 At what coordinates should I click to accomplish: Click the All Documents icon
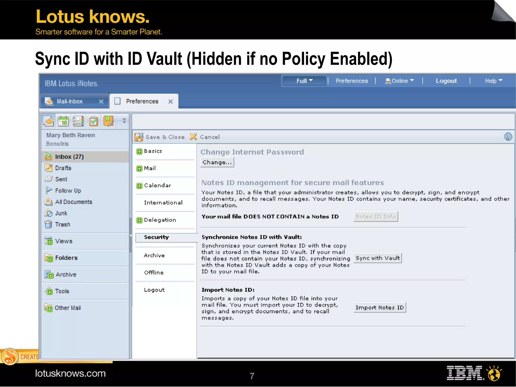48,202
